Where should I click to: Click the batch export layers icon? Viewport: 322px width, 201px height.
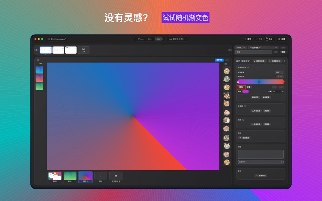[x=116, y=176]
